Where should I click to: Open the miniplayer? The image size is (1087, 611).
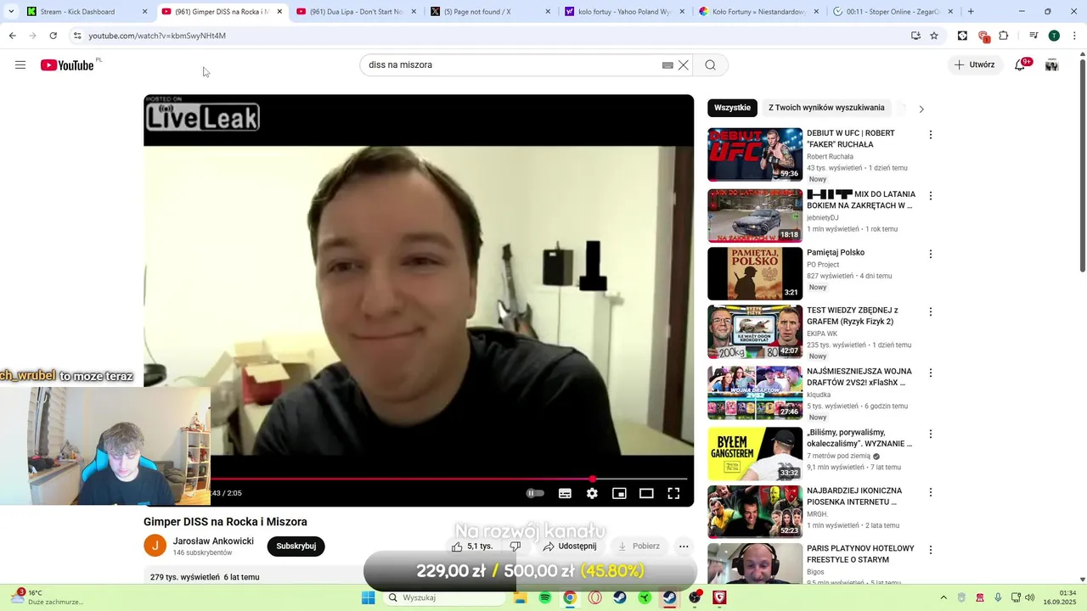click(619, 493)
